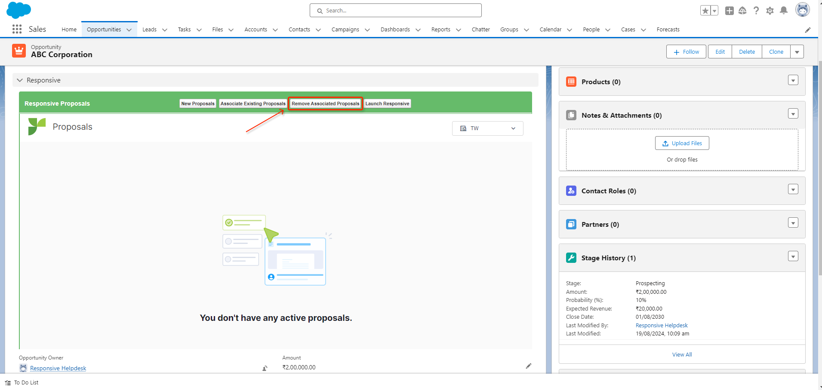Click the Opportunity Owner avatar icon
This screenshot has width=822, height=390.
(23, 368)
